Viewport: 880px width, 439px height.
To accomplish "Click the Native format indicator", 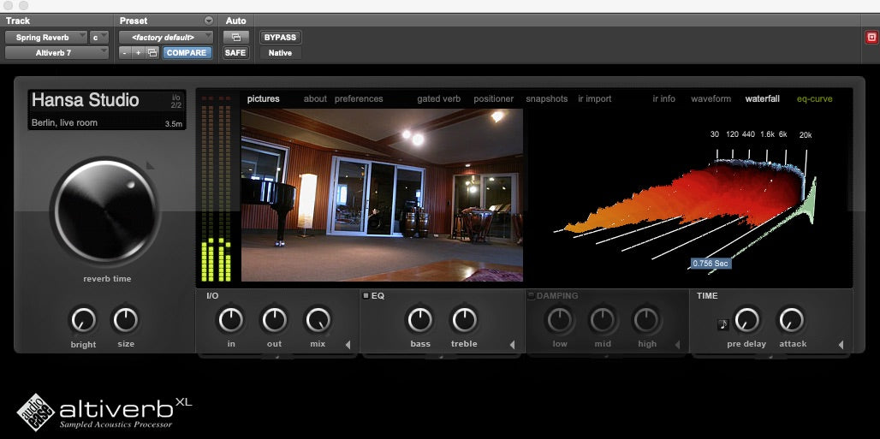I will tap(280, 53).
